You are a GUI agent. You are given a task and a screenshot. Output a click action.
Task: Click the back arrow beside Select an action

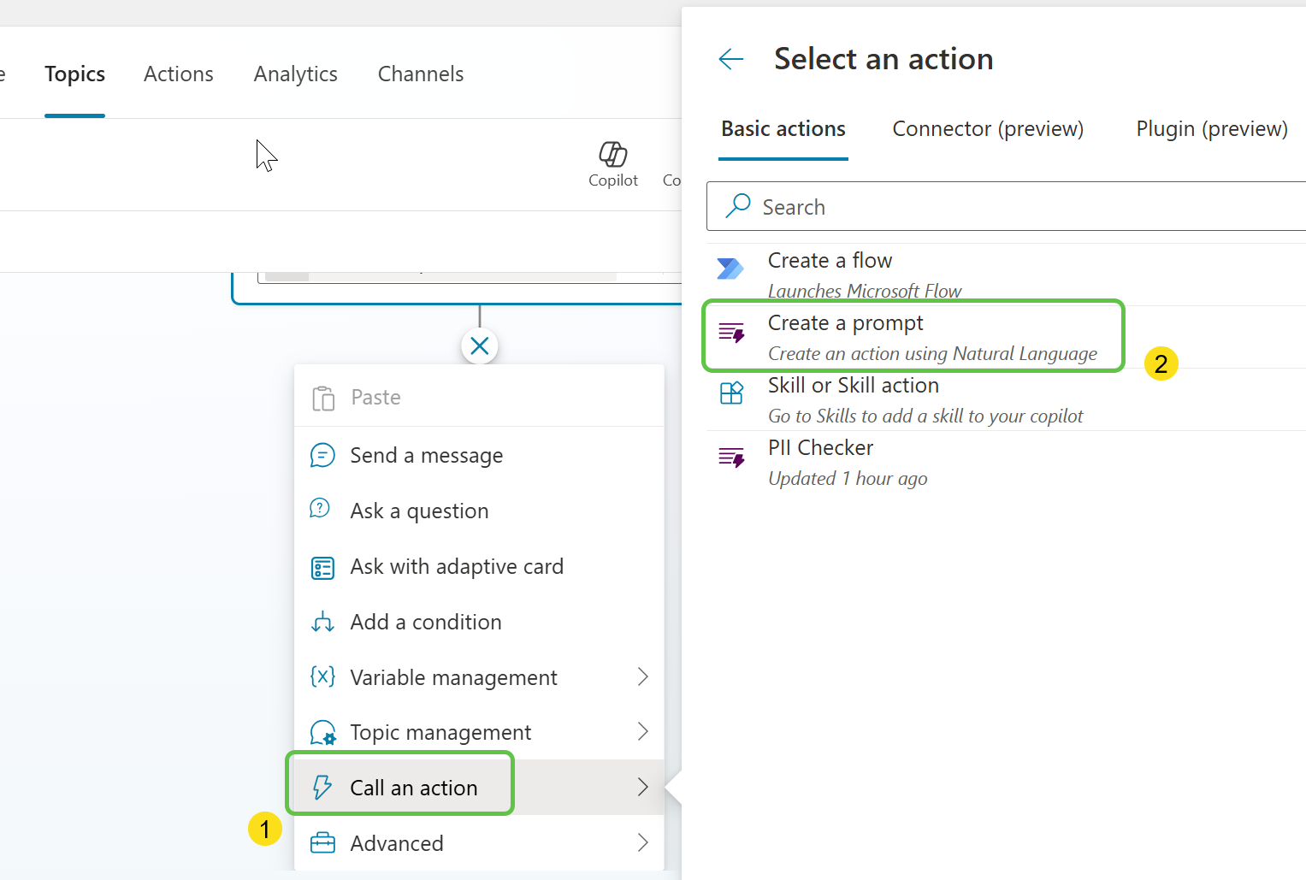pos(731,59)
